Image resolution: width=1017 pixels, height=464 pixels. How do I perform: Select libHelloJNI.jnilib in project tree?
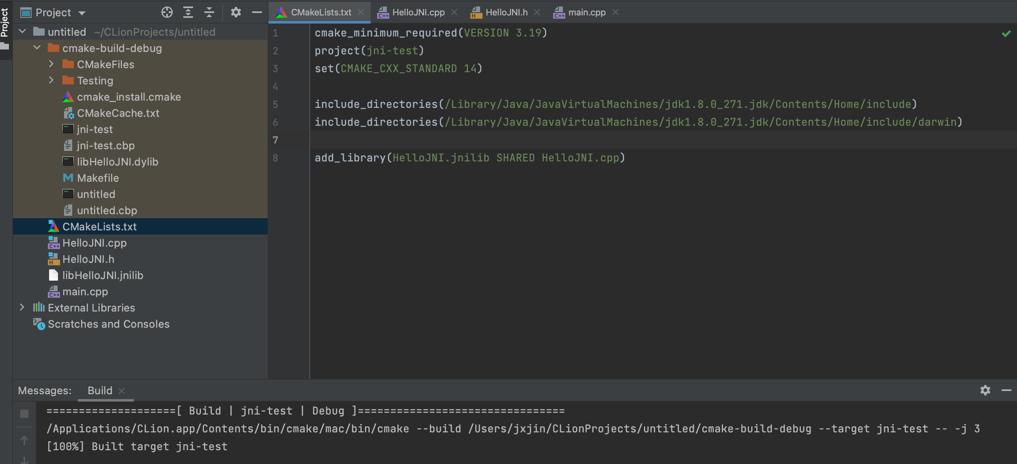point(103,275)
